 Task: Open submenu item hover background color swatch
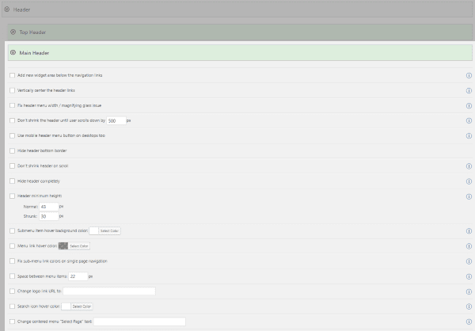pyautogui.click(x=94, y=231)
